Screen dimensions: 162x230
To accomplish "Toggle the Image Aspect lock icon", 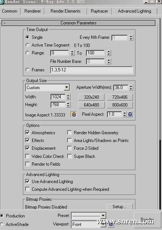I will [x=74, y=114].
